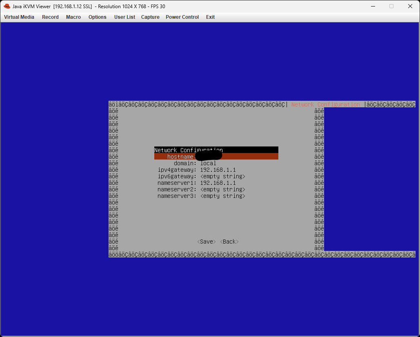Select the empty nameserver2 field
420x337 pixels.
click(x=222, y=189)
